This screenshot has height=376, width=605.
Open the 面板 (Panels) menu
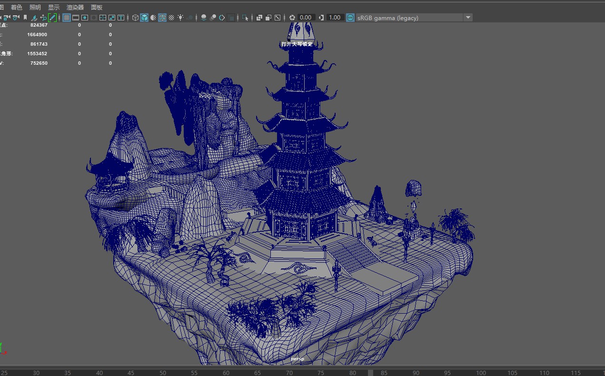pyautogui.click(x=97, y=7)
